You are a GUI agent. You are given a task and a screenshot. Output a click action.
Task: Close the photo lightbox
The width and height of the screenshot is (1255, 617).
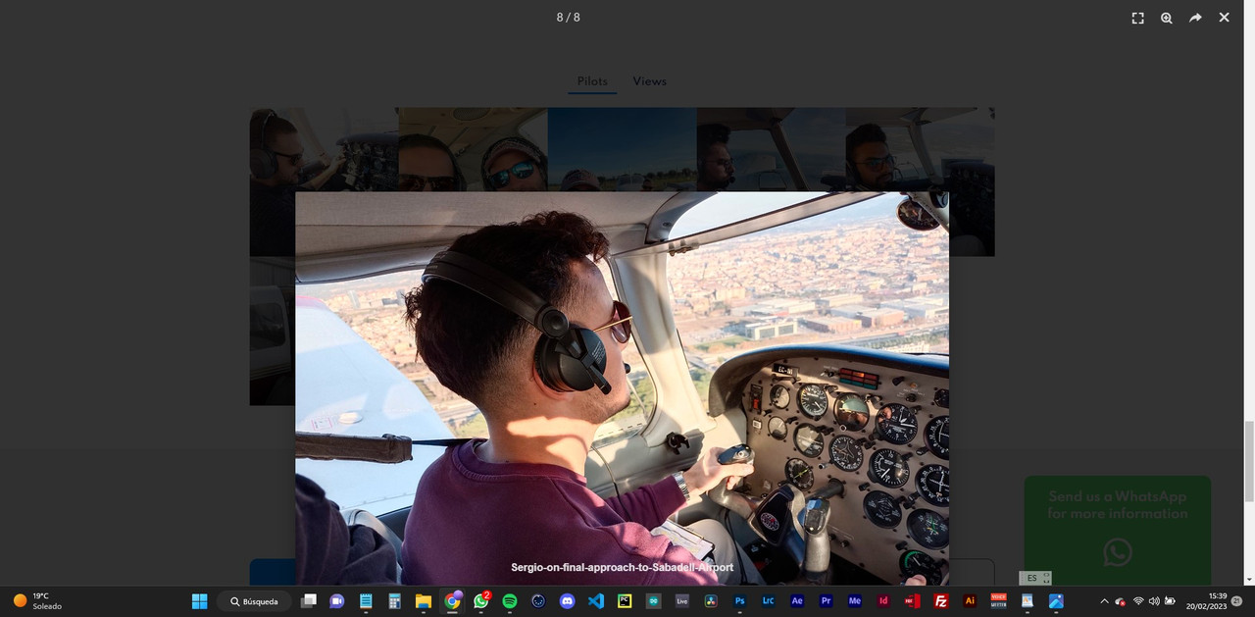(1224, 18)
